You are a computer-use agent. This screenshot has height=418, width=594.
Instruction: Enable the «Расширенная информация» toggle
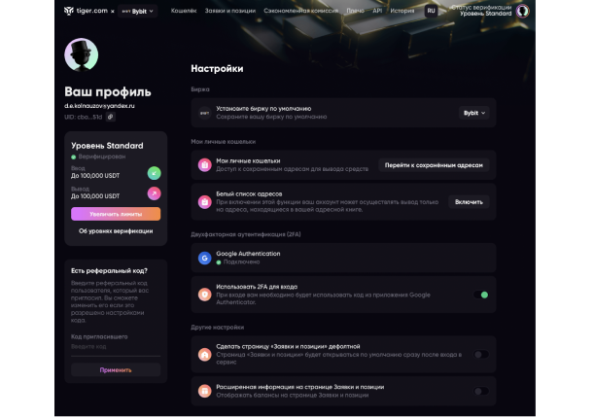[x=481, y=391]
